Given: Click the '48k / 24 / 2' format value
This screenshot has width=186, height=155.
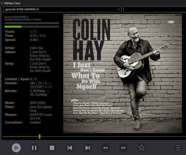Looking at the screenshot, I should [x=38, y=83].
